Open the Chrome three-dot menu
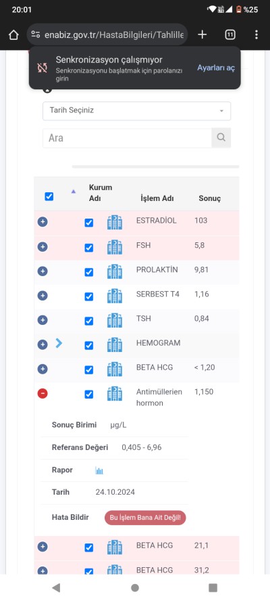The width and height of the screenshot is (270, 601). point(256,35)
